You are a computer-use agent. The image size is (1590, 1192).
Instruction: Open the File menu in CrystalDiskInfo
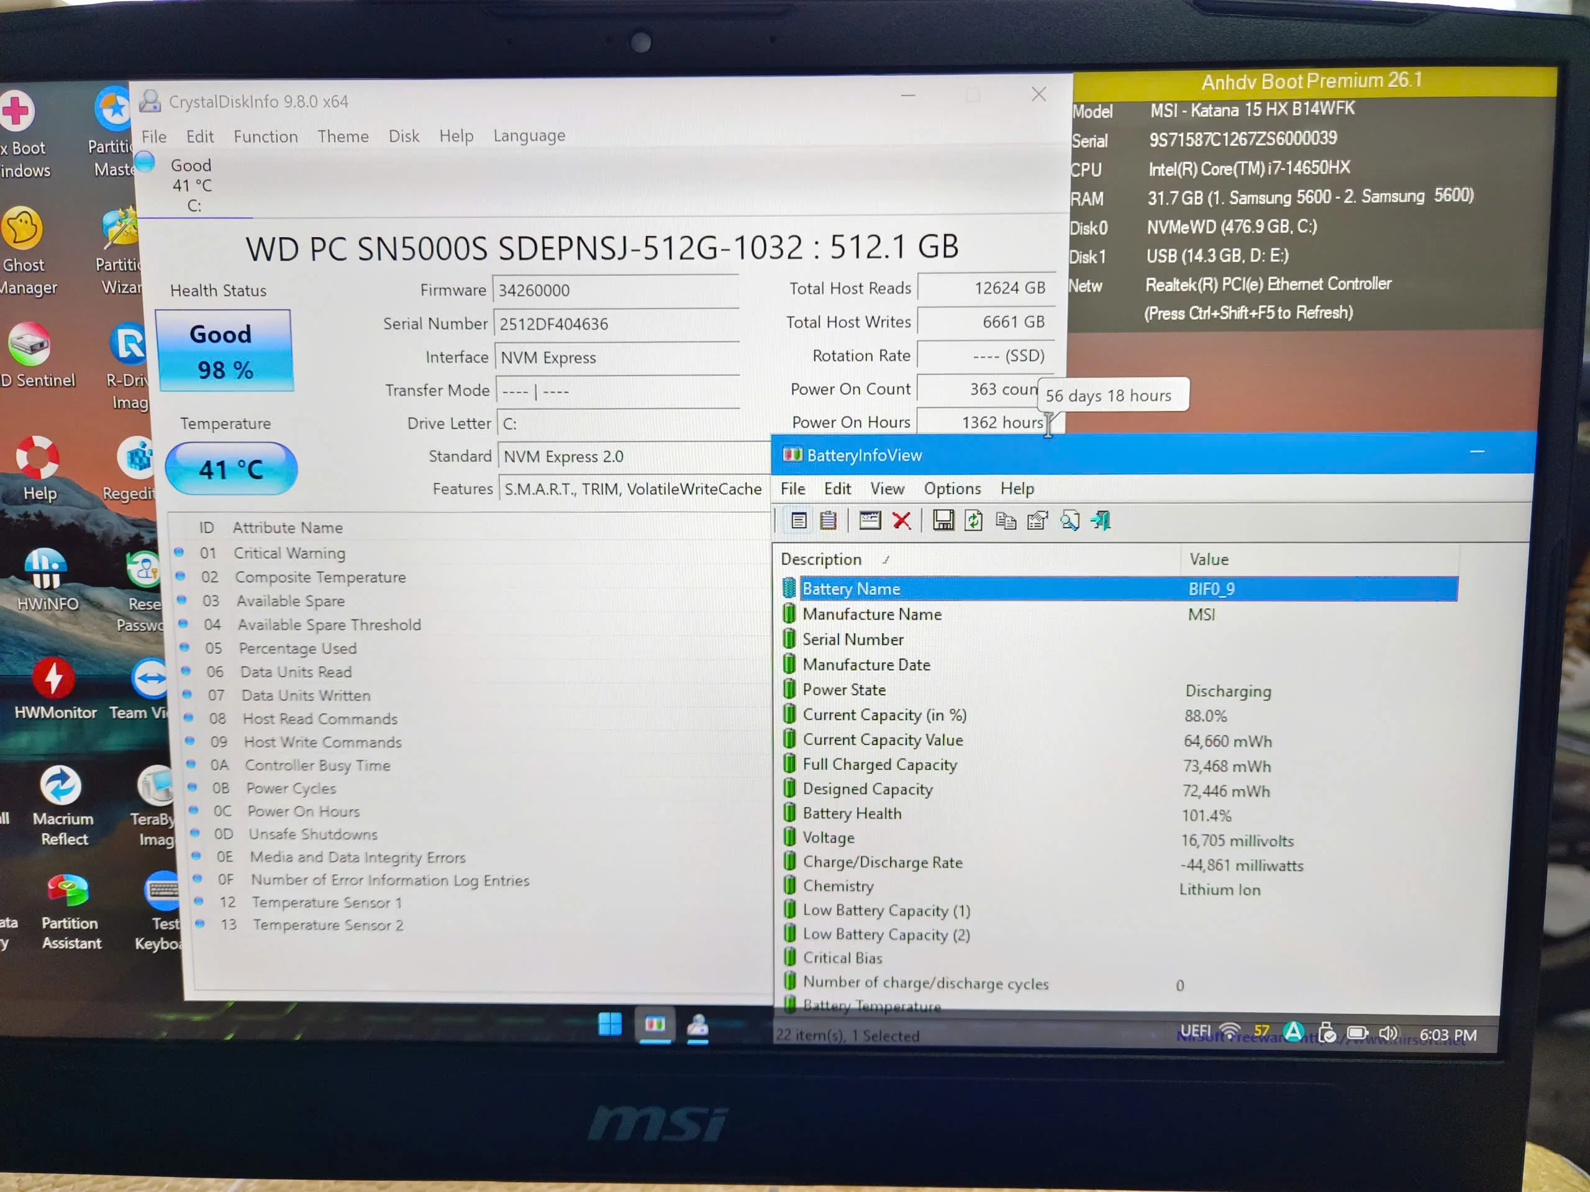[154, 137]
